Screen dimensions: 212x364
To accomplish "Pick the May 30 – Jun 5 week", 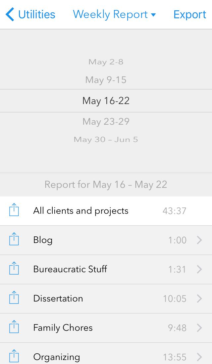I will [106, 139].
